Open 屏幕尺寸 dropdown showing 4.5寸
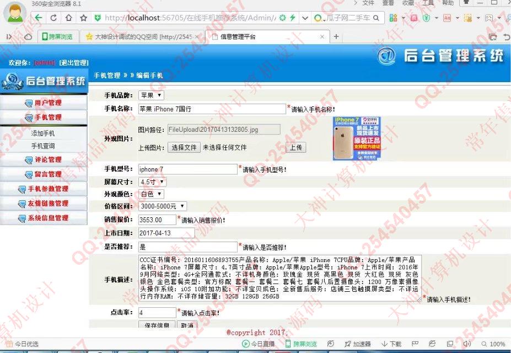Screen dimensions: 511x353 152,182
